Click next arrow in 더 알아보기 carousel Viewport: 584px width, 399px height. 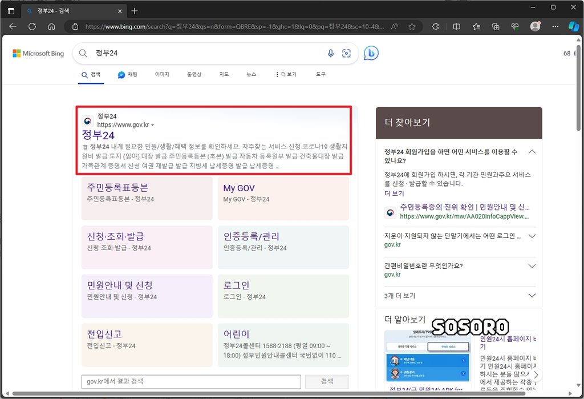[536, 374]
